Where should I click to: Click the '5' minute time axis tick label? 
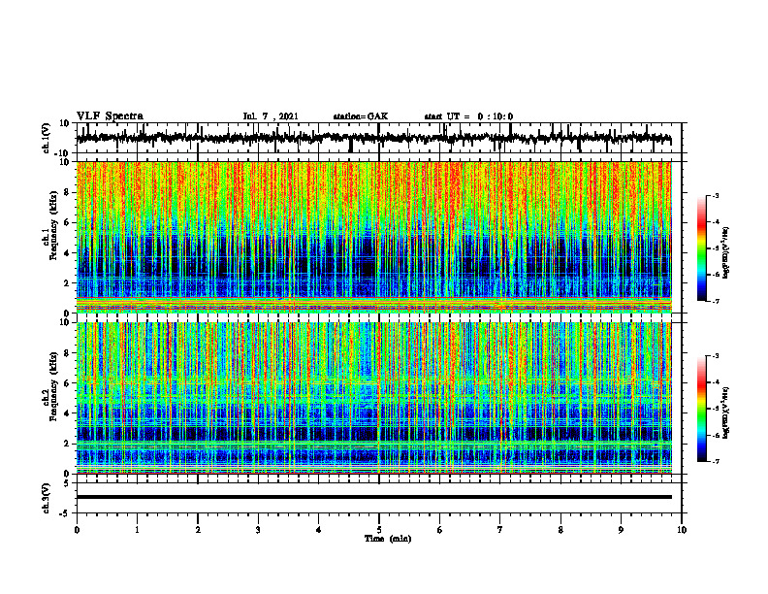[x=379, y=530]
